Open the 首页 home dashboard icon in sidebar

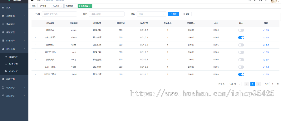[3, 8]
